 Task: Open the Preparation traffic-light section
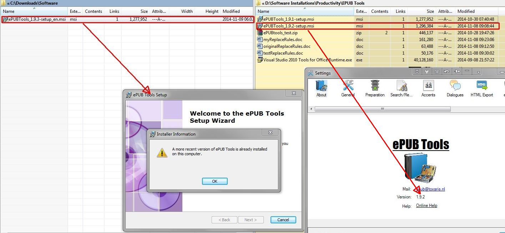click(375, 88)
